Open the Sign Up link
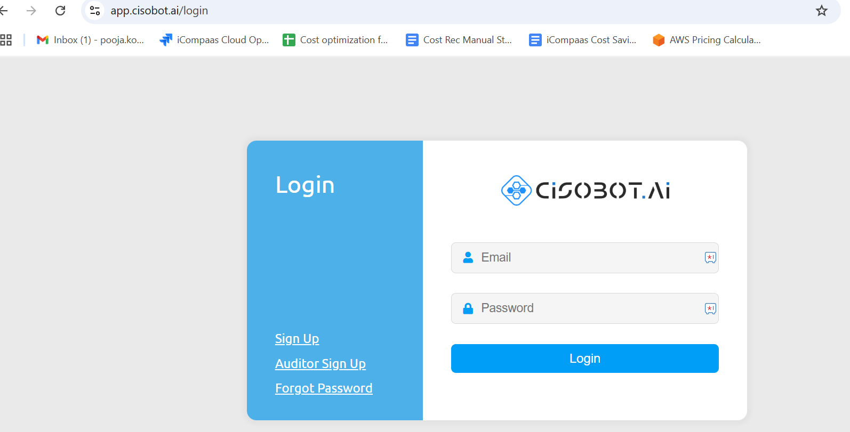The image size is (850, 432). coord(297,339)
